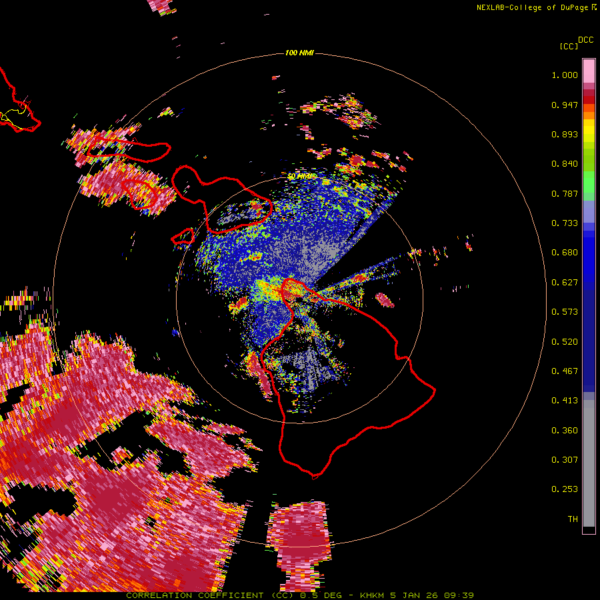600x600 pixels.
Task: Click the 0.307 scale value
Action: [565, 460]
